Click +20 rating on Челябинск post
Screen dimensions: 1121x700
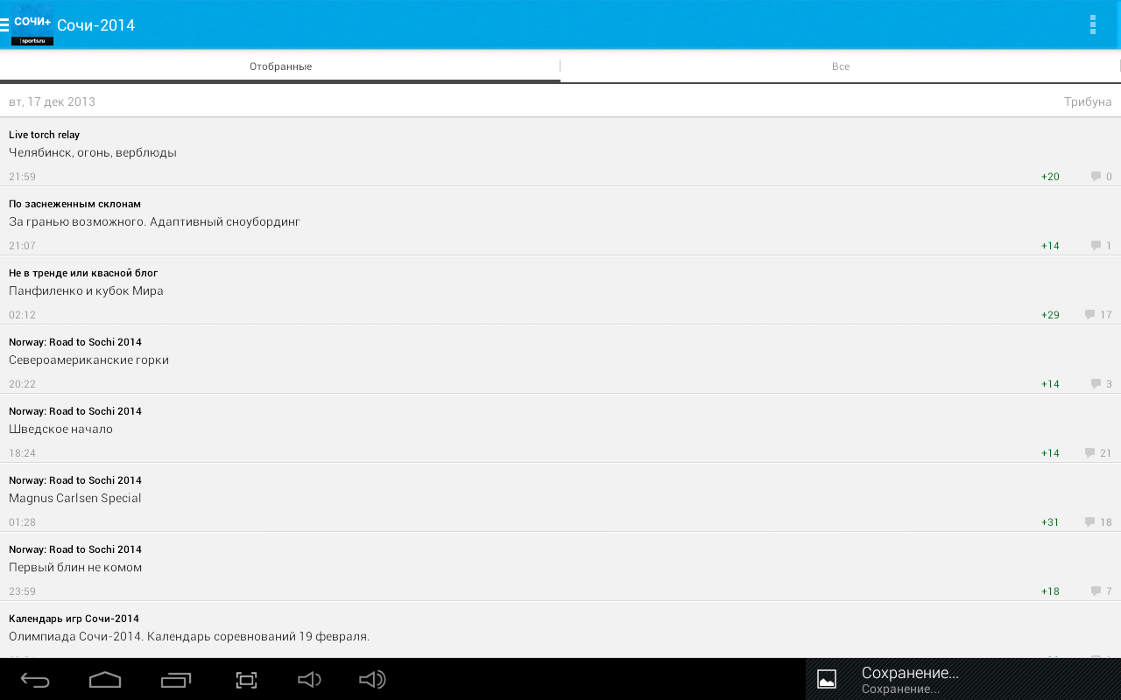pos(1050,177)
